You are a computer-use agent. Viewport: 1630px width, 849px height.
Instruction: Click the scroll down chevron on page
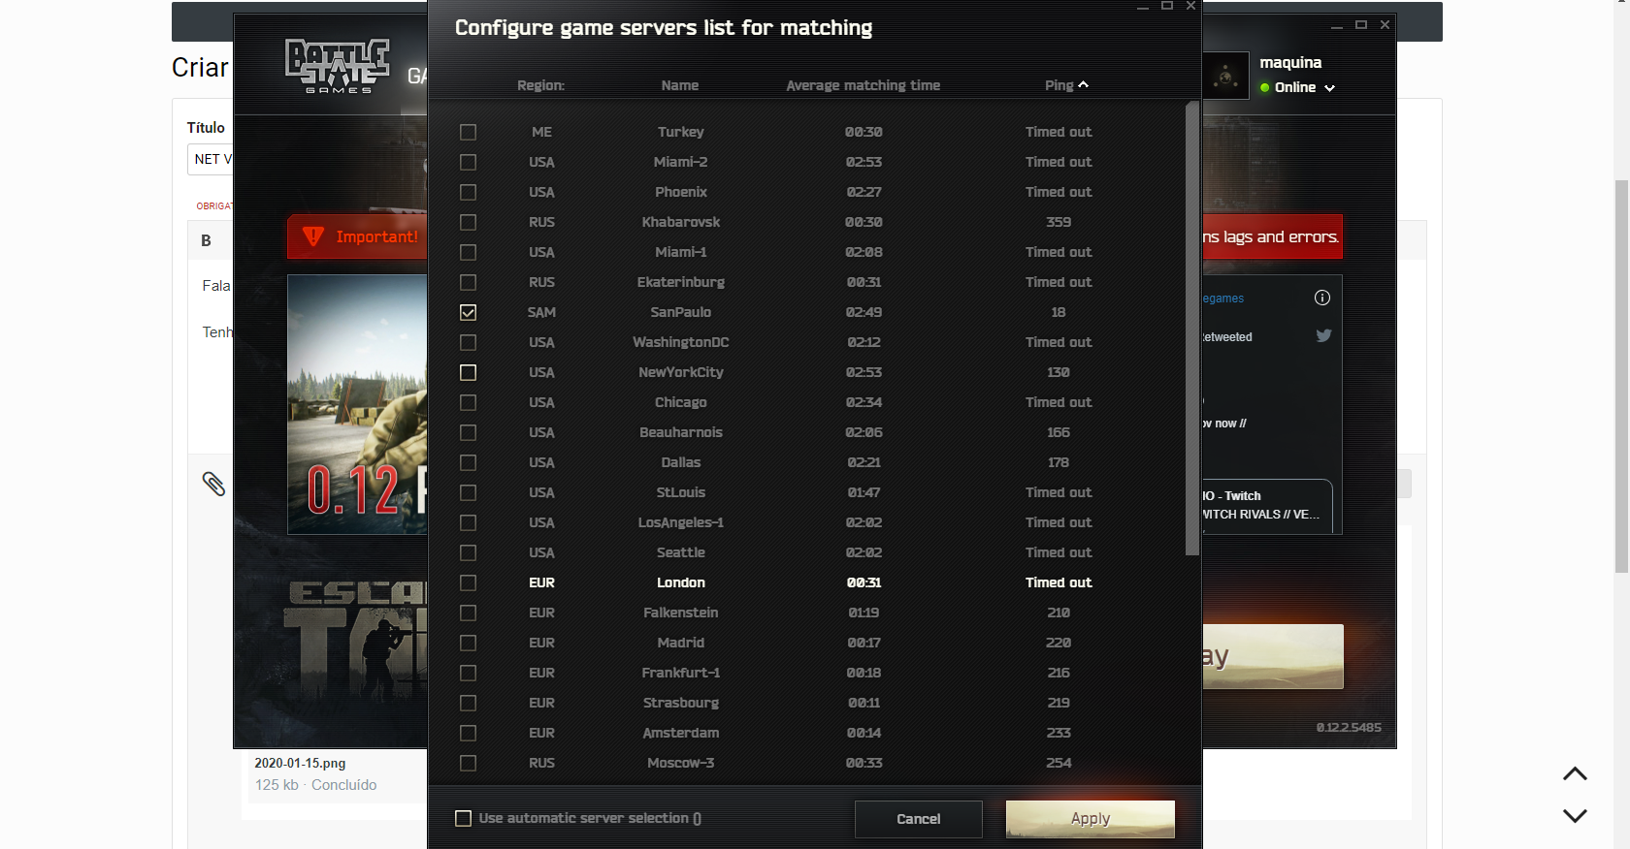click(1575, 816)
